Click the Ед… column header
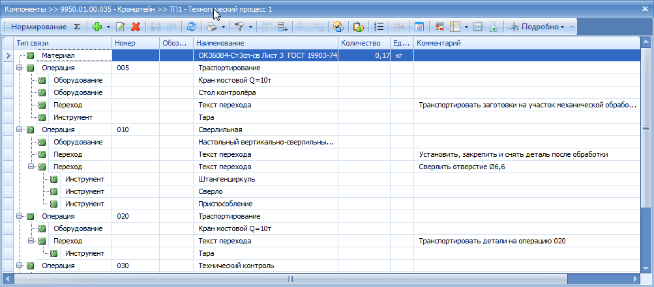This screenshot has width=654, height=287. (402, 43)
